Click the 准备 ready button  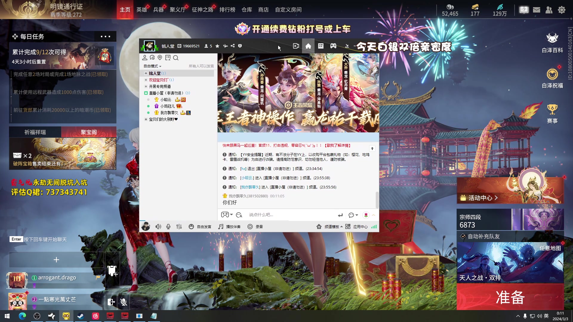click(x=510, y=297)
